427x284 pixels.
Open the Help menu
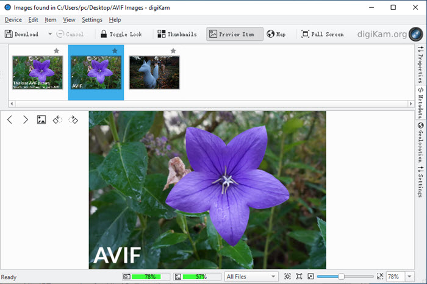115,20
